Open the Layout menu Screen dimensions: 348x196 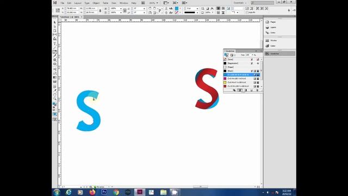point(78,3)
